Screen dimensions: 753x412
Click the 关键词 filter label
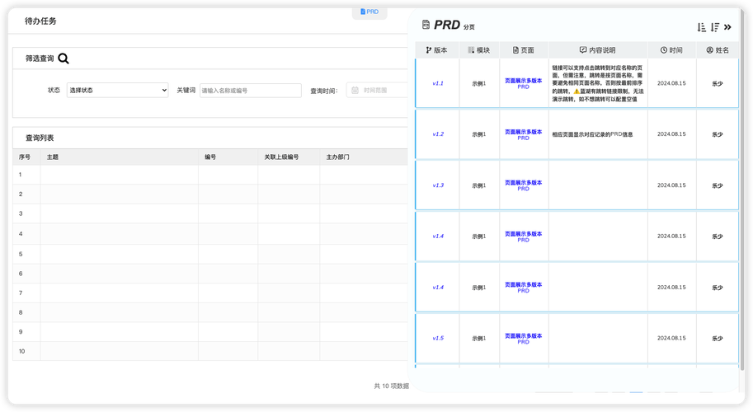click(186, 90)
